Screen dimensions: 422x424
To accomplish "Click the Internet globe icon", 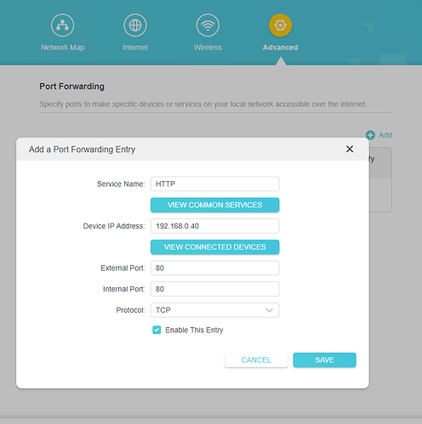I will click(135, 25).
